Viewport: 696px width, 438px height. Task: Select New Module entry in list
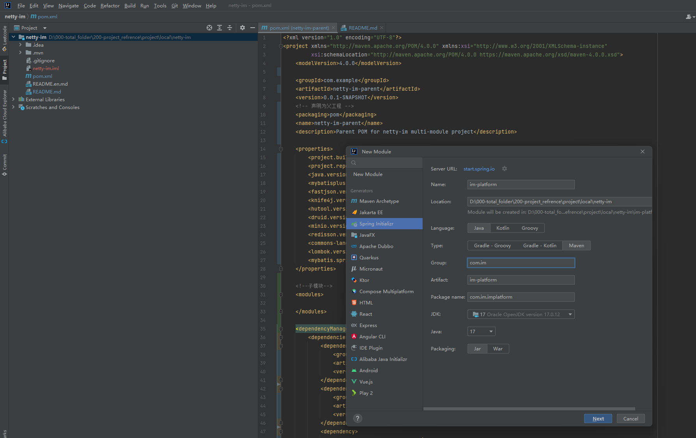click(x=384, y=174)
